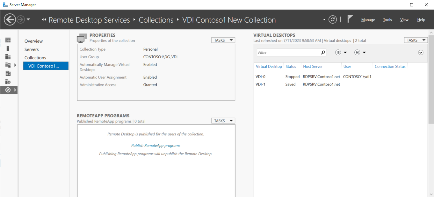Refresh Server Manager with the circular arrows icon
The image size is (434, 197).
333,20
